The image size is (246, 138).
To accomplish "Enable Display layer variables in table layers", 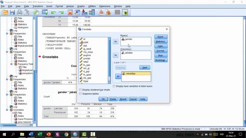I will click(114, 86).
